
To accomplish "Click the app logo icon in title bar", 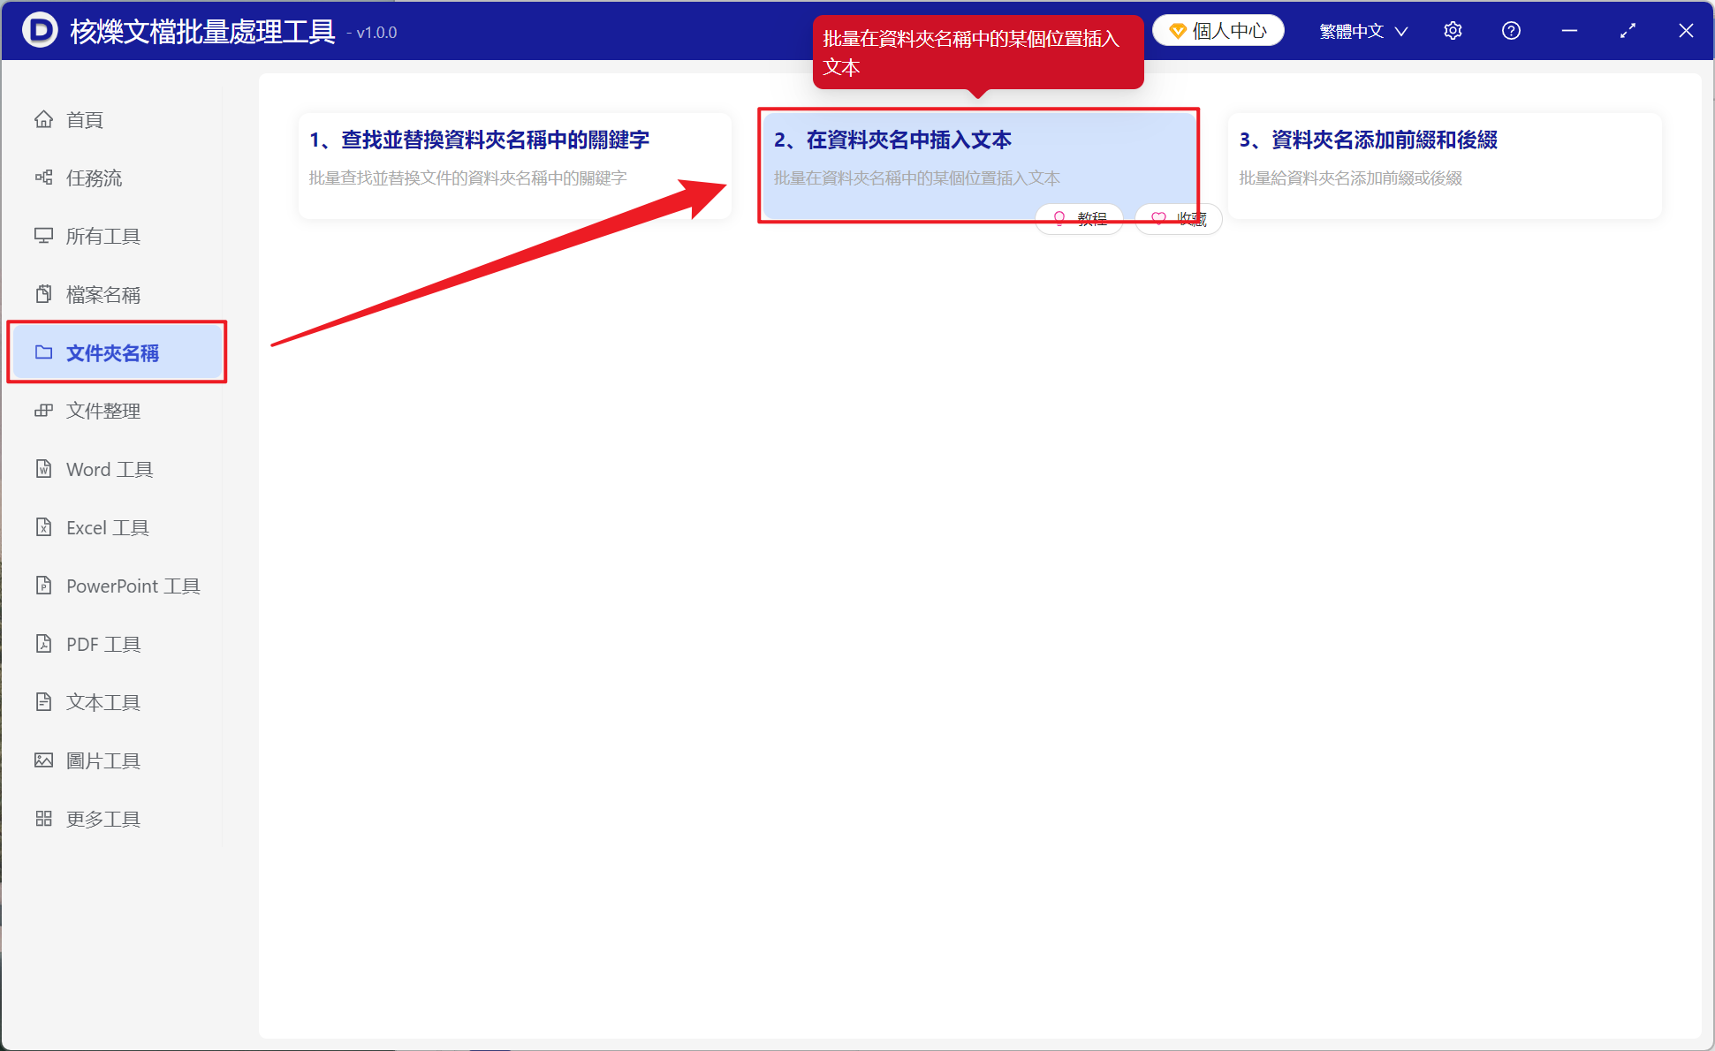I will tap(40, 30).
